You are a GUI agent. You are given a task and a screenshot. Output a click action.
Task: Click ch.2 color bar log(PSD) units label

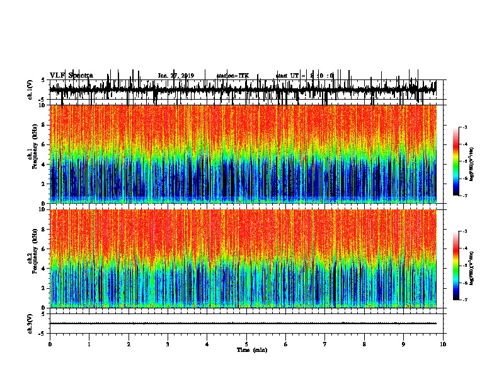click(471, 269)
